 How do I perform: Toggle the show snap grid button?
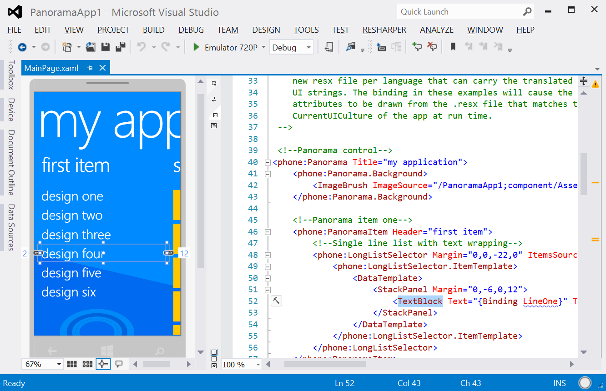point(72,364)
